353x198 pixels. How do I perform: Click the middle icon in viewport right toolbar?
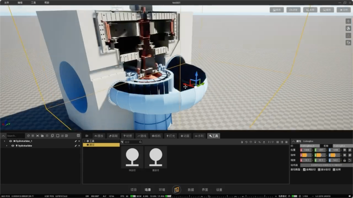(x=348, y=28)
